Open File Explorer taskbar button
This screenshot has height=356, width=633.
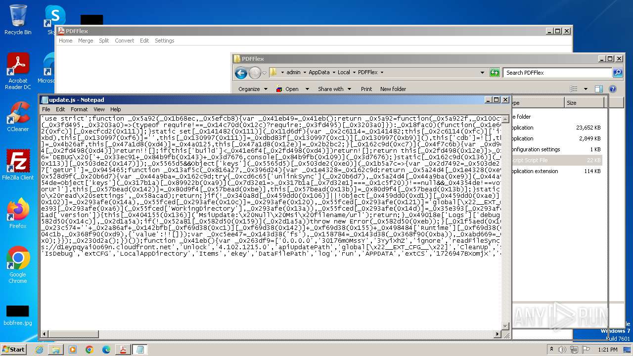coord(56,350)
